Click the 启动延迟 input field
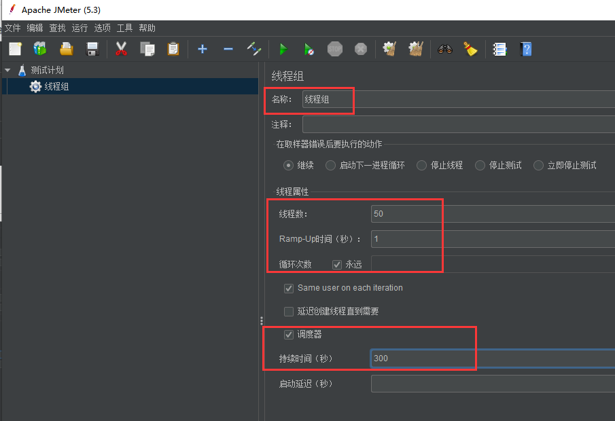615x421 pixels. (493, 384)
